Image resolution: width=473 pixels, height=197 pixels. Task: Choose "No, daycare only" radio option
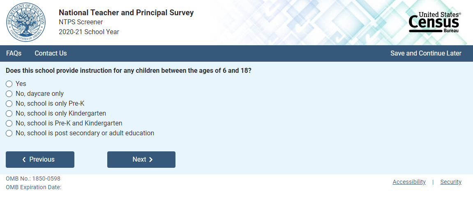coord(9,94)
